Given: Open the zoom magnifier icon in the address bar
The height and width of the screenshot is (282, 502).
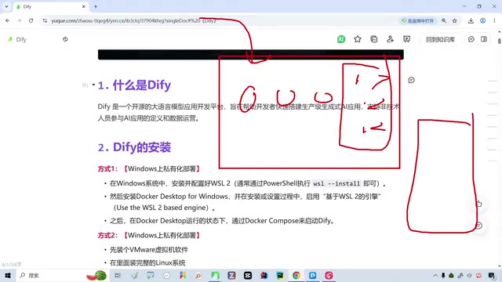Looking at the screenshot, I should (x=444, y=20).
